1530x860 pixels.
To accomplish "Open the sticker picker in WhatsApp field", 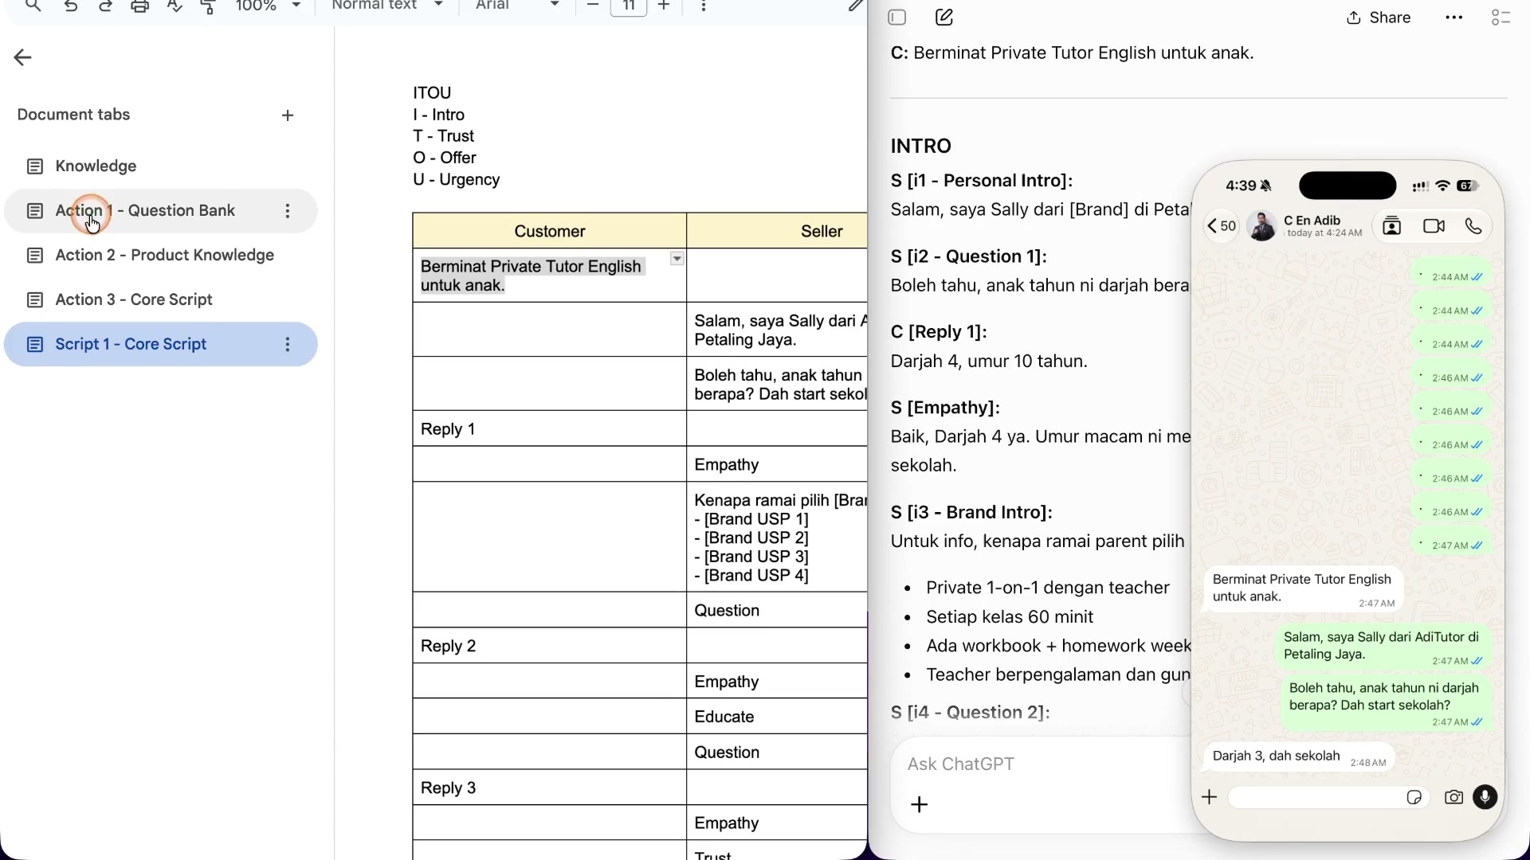I will 1414,797.
